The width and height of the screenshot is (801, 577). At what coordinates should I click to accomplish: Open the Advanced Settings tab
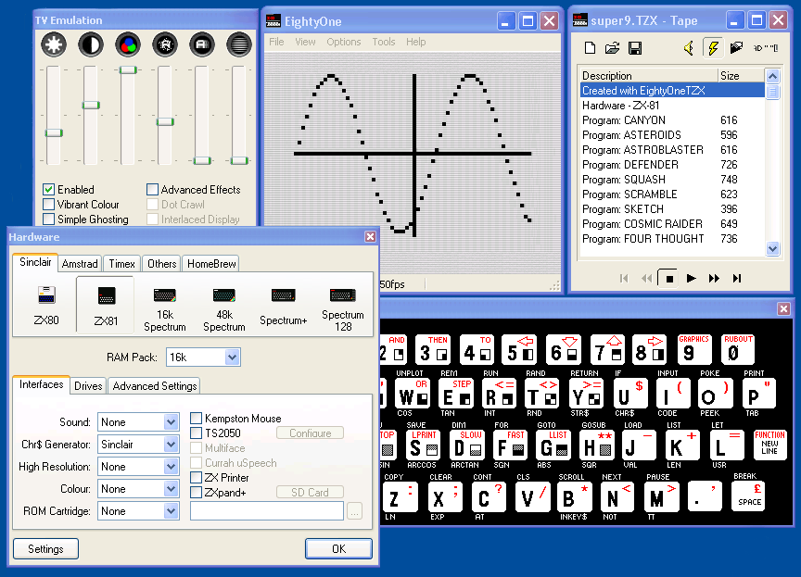155,385
